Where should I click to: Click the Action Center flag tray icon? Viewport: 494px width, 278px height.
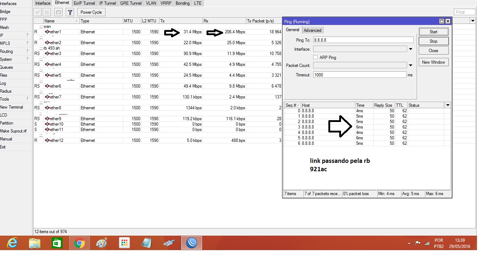(418, 243)
